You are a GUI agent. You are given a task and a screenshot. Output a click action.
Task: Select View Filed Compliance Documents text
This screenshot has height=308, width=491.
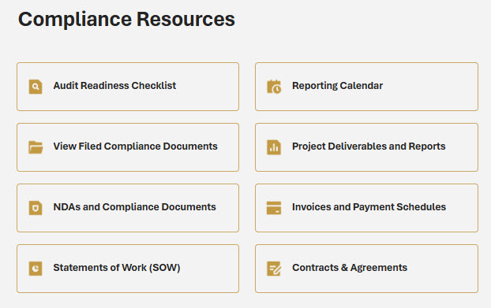pyautogui.click(x=135, y=147)
